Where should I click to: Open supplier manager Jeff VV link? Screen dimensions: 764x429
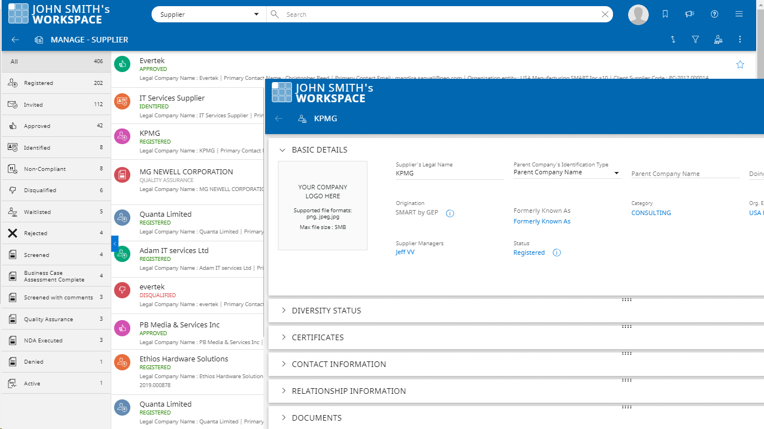pyautogui.click(x=405, y=252)
